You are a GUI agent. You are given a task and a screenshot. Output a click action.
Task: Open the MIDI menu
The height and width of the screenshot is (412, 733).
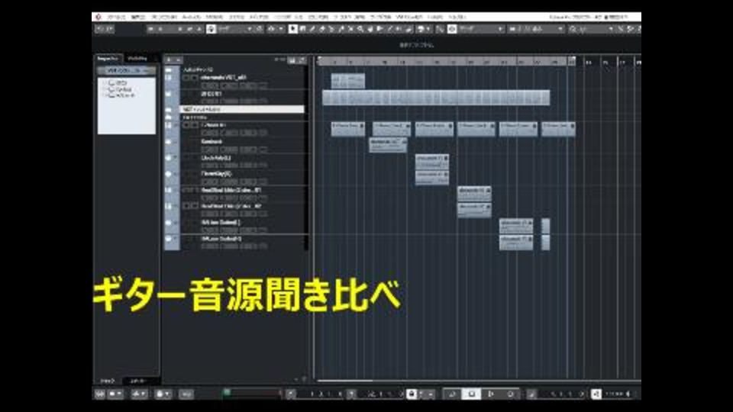click(x=215, y=17)
